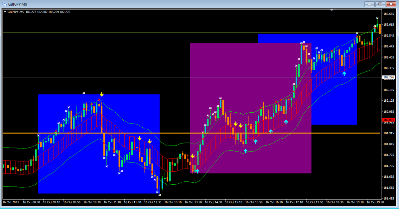Maximize the GBPJPY,M5 chart window
The height and width of the screenshot is (209, 399).
pyautogui.click(x=380, y=4)
